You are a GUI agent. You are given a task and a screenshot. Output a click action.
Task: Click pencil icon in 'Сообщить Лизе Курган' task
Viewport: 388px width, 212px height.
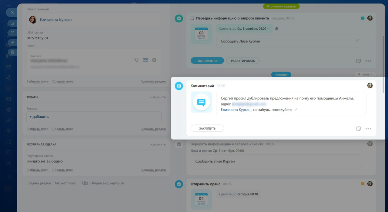coord(357,40)
